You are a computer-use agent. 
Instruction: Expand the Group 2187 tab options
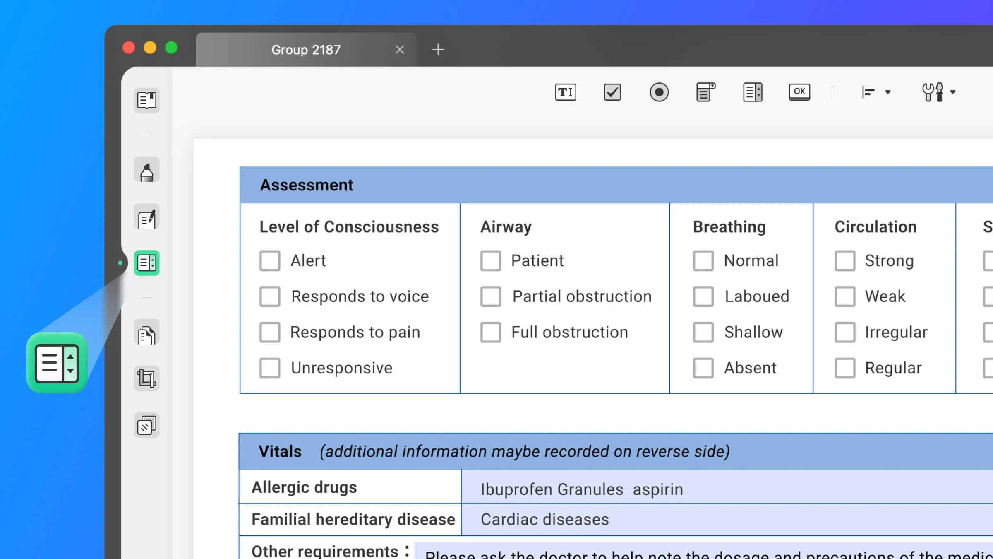pos(305,49)
